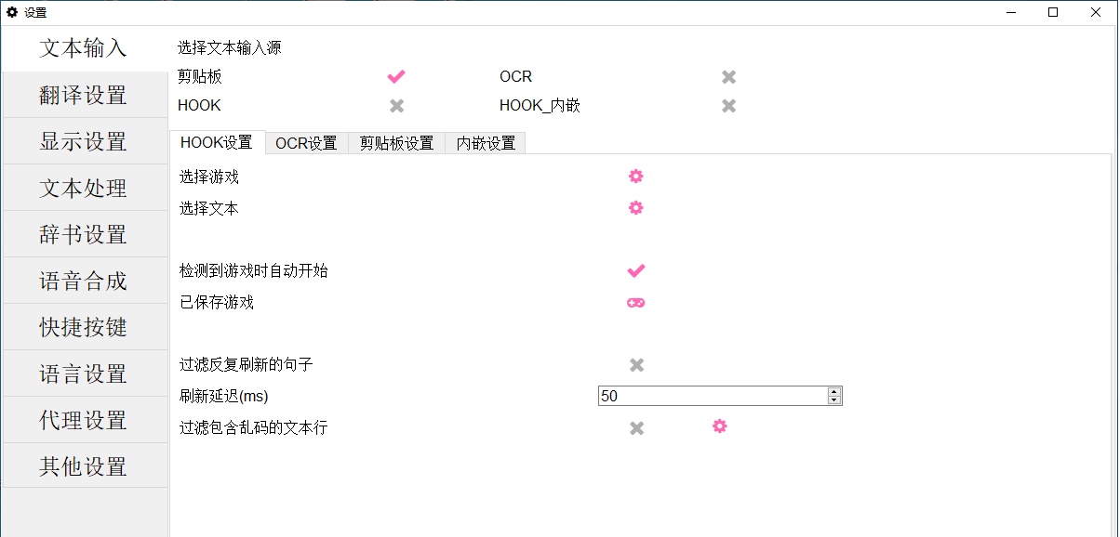Click the 刷新延迟 value input field
This screenshot has width=1120, height=537.
pos(712,395)
